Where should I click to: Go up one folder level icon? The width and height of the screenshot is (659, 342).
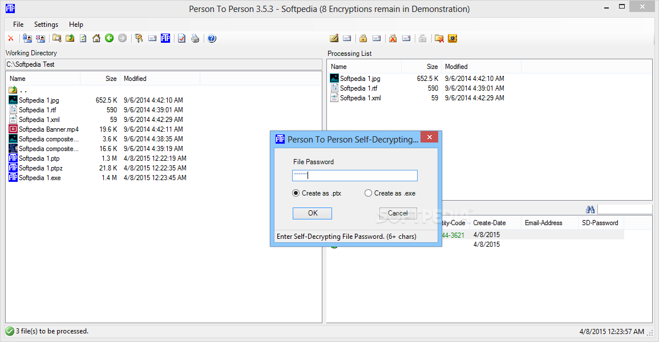pos(70,39)
